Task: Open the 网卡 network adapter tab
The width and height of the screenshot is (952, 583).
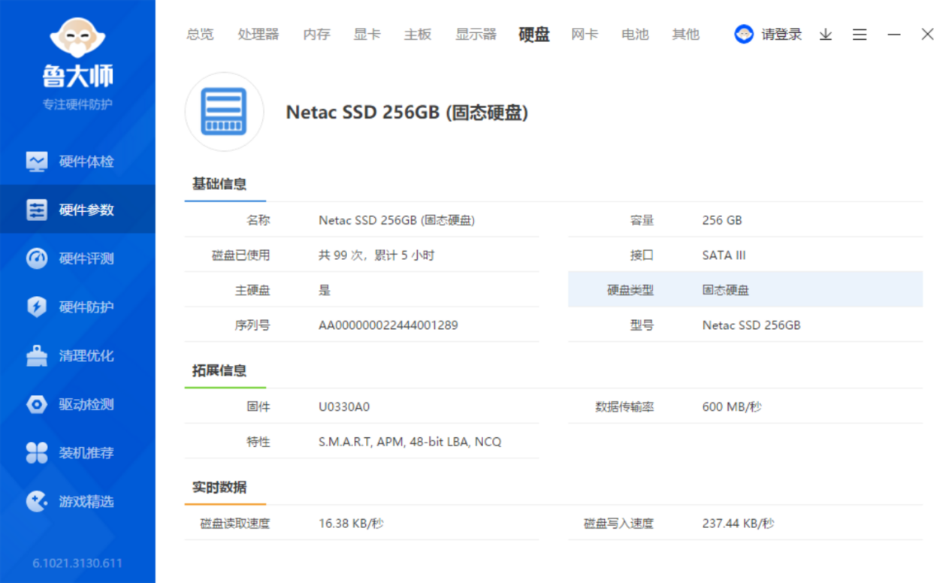Action: pyautogui.click(x=584, y=35)
